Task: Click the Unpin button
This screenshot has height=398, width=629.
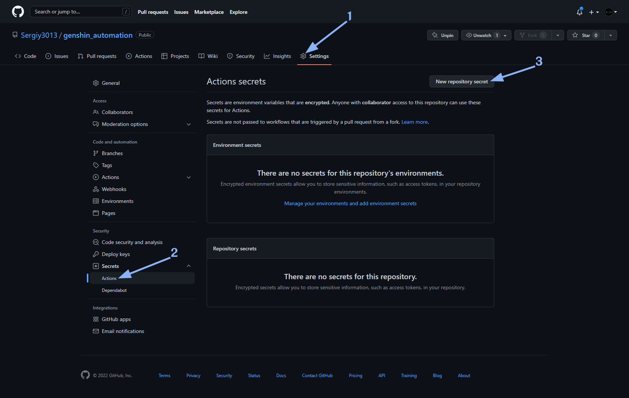Action: pyautogui.click(x=443, y=35)
